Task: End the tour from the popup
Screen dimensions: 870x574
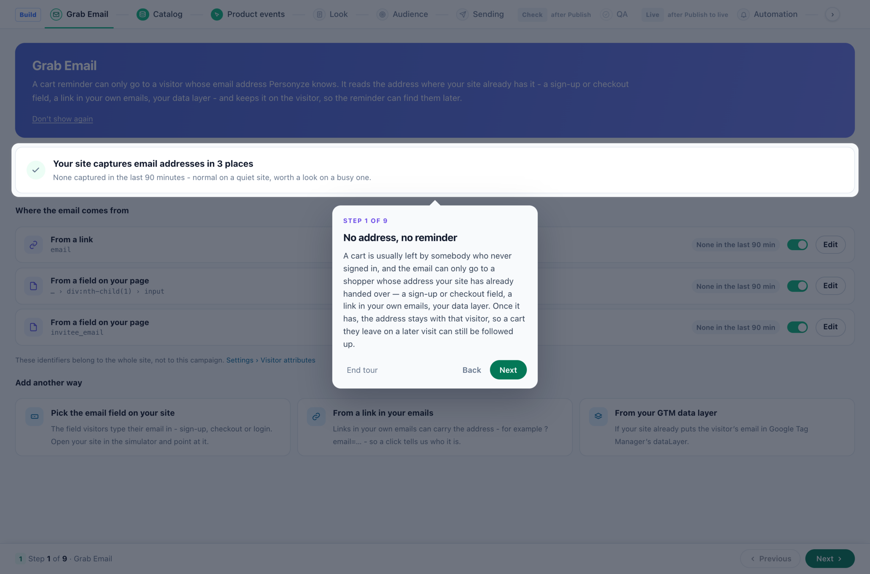Action: click(362, 370)
